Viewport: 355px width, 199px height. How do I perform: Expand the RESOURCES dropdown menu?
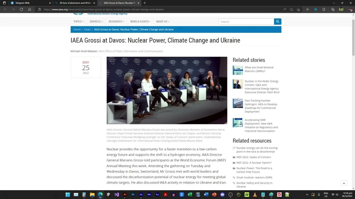click(x=116, y=22)
